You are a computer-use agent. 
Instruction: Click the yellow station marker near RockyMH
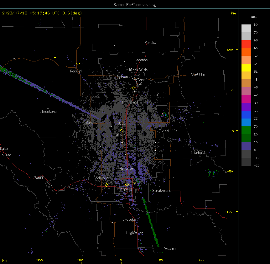click(78, 64)
